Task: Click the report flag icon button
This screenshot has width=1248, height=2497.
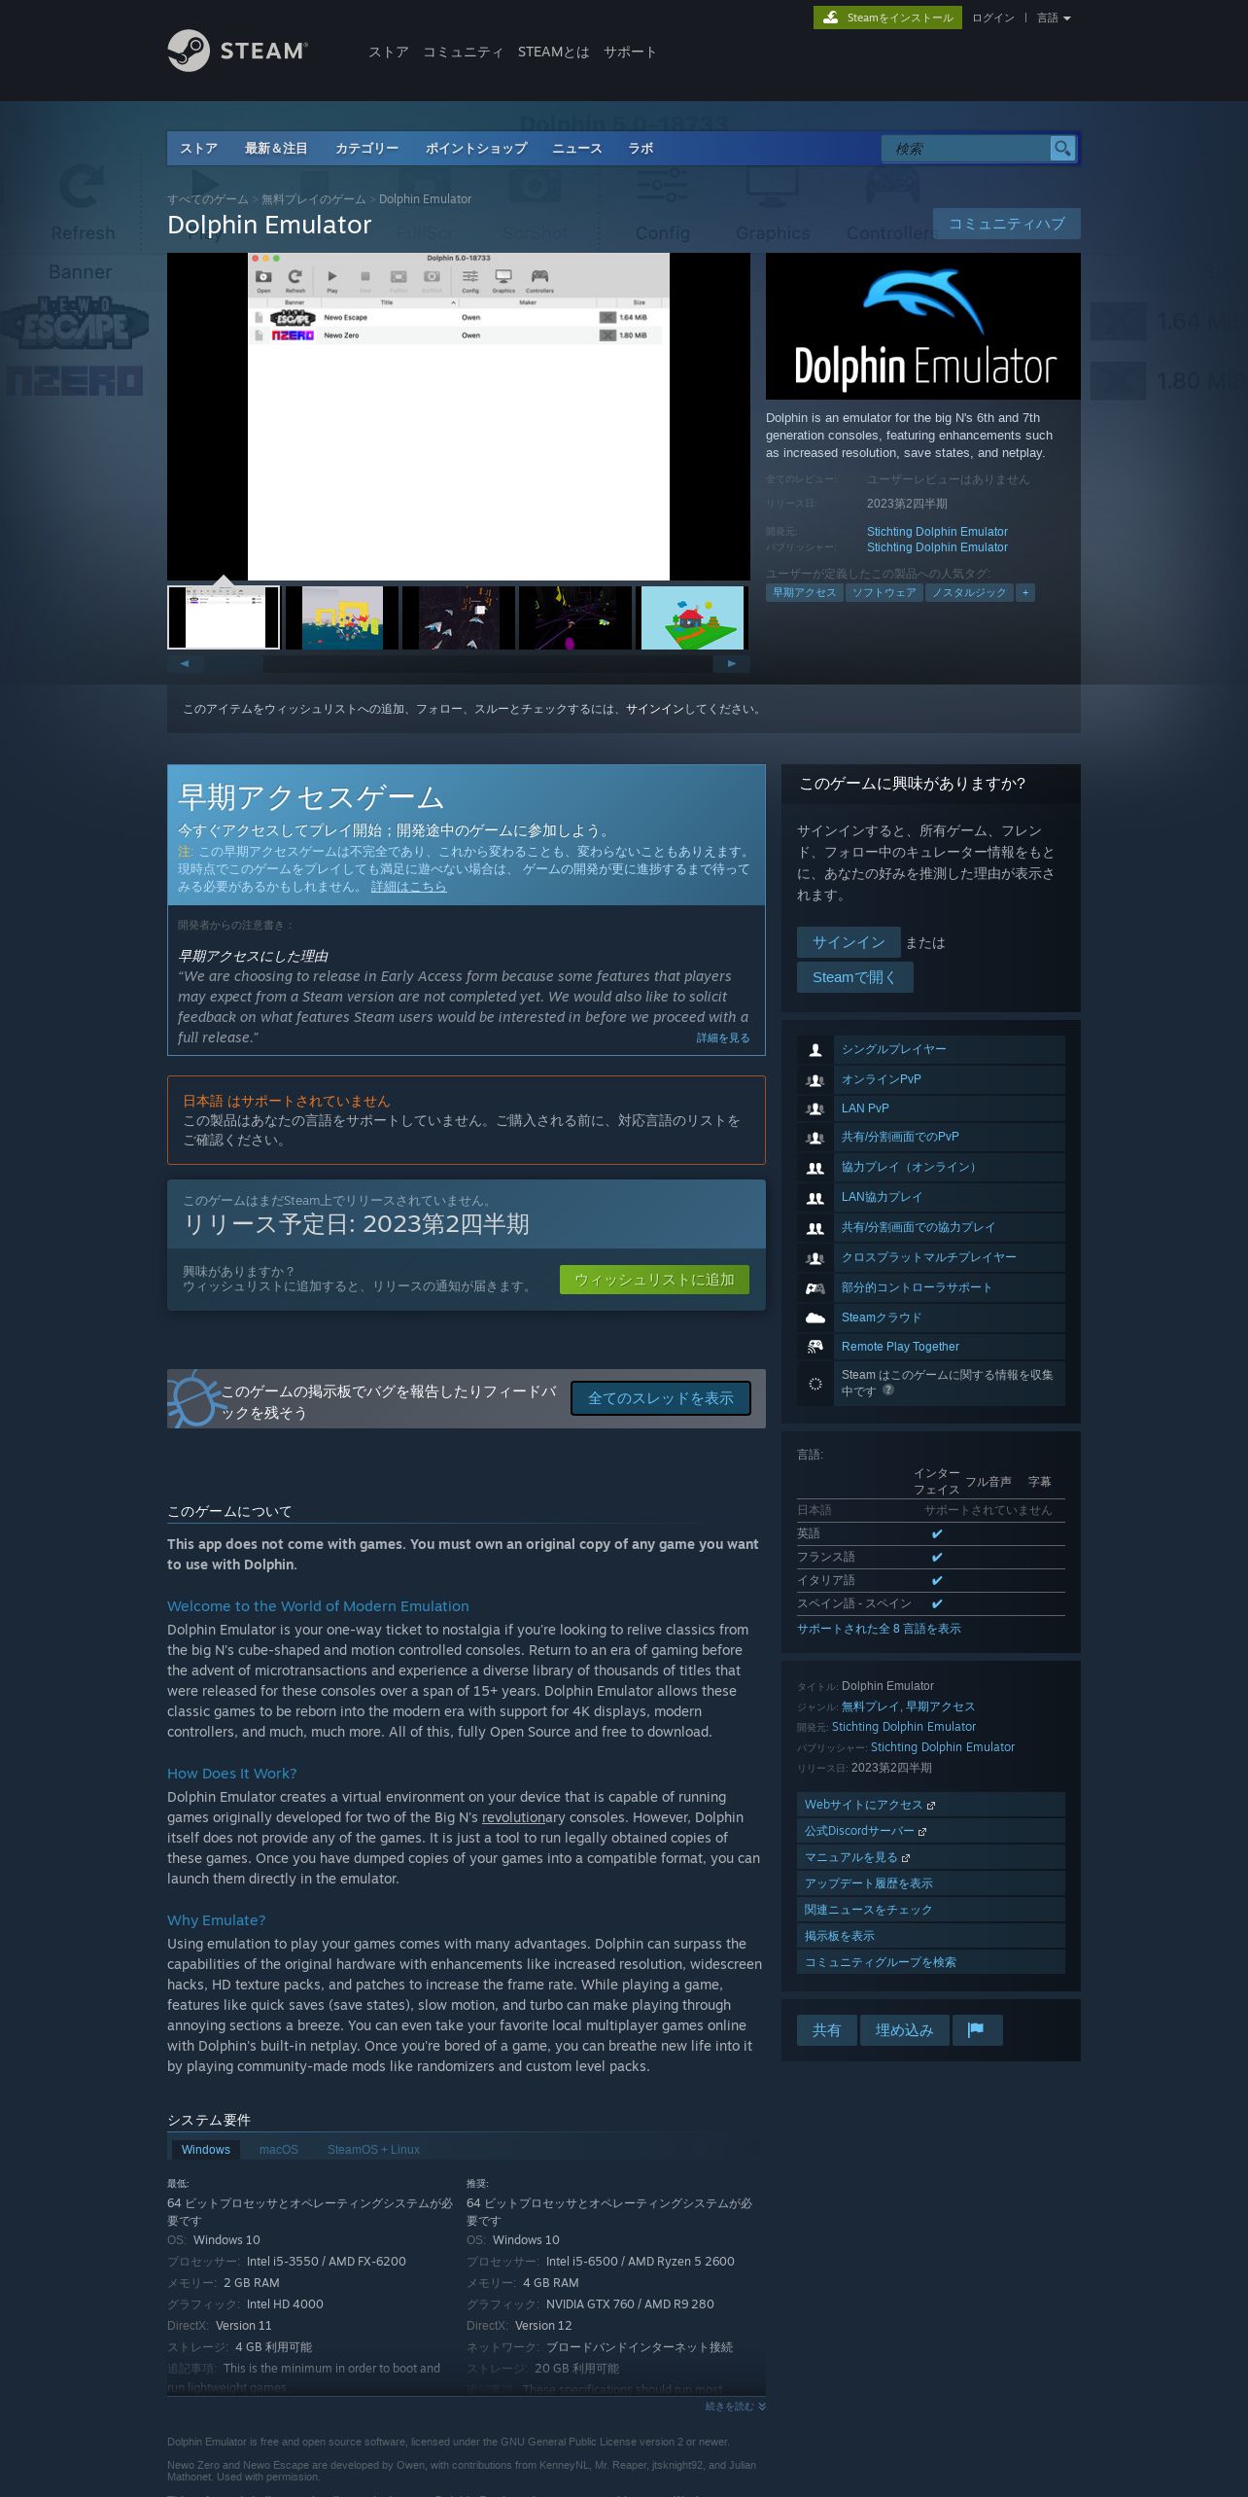Action: (x=976, y=2029)
